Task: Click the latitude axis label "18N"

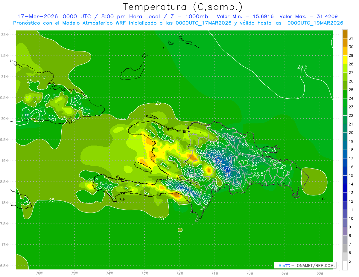Action: click(x=4, y=203)
